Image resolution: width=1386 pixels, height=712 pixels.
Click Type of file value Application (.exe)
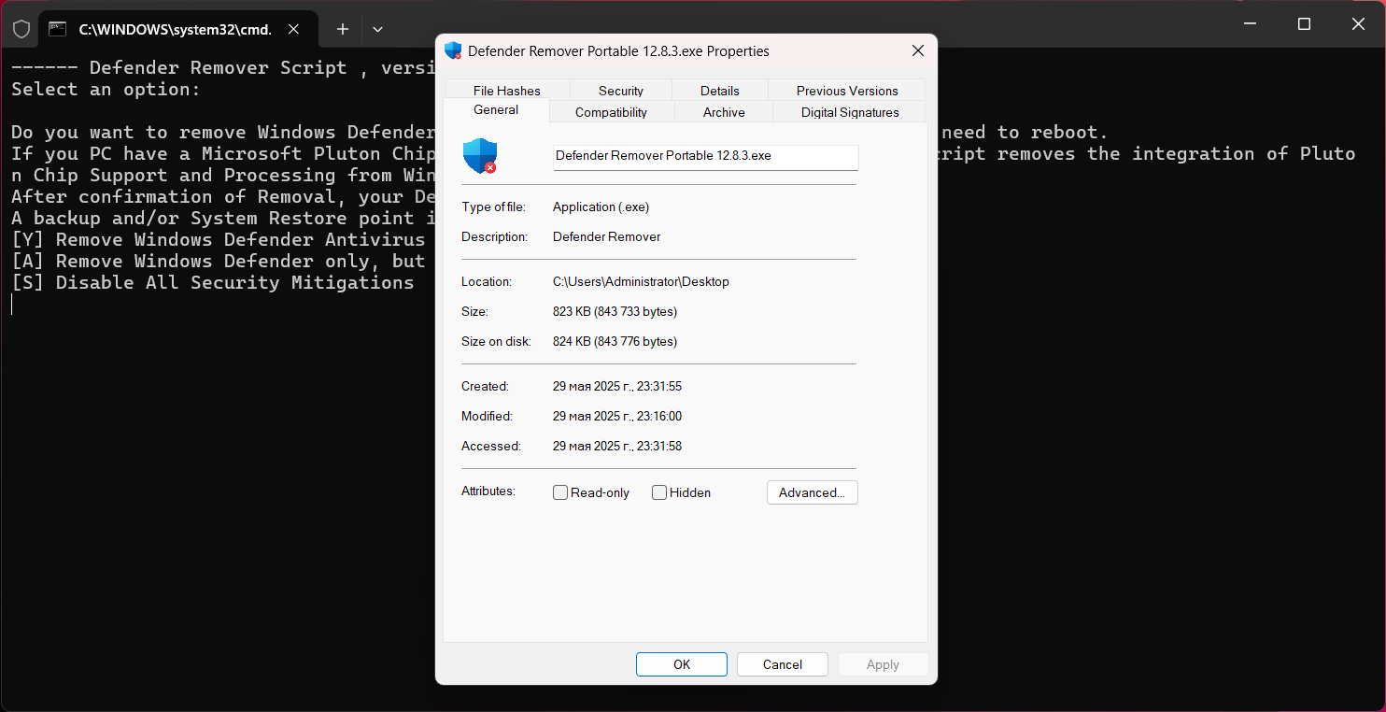click(x=601, y=206)
